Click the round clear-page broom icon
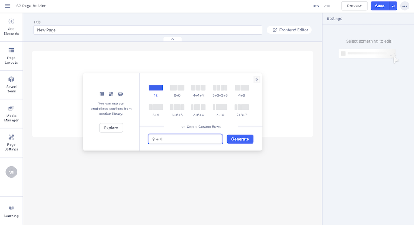The width and height of the screenshot is (414, 225). (11, 172)
